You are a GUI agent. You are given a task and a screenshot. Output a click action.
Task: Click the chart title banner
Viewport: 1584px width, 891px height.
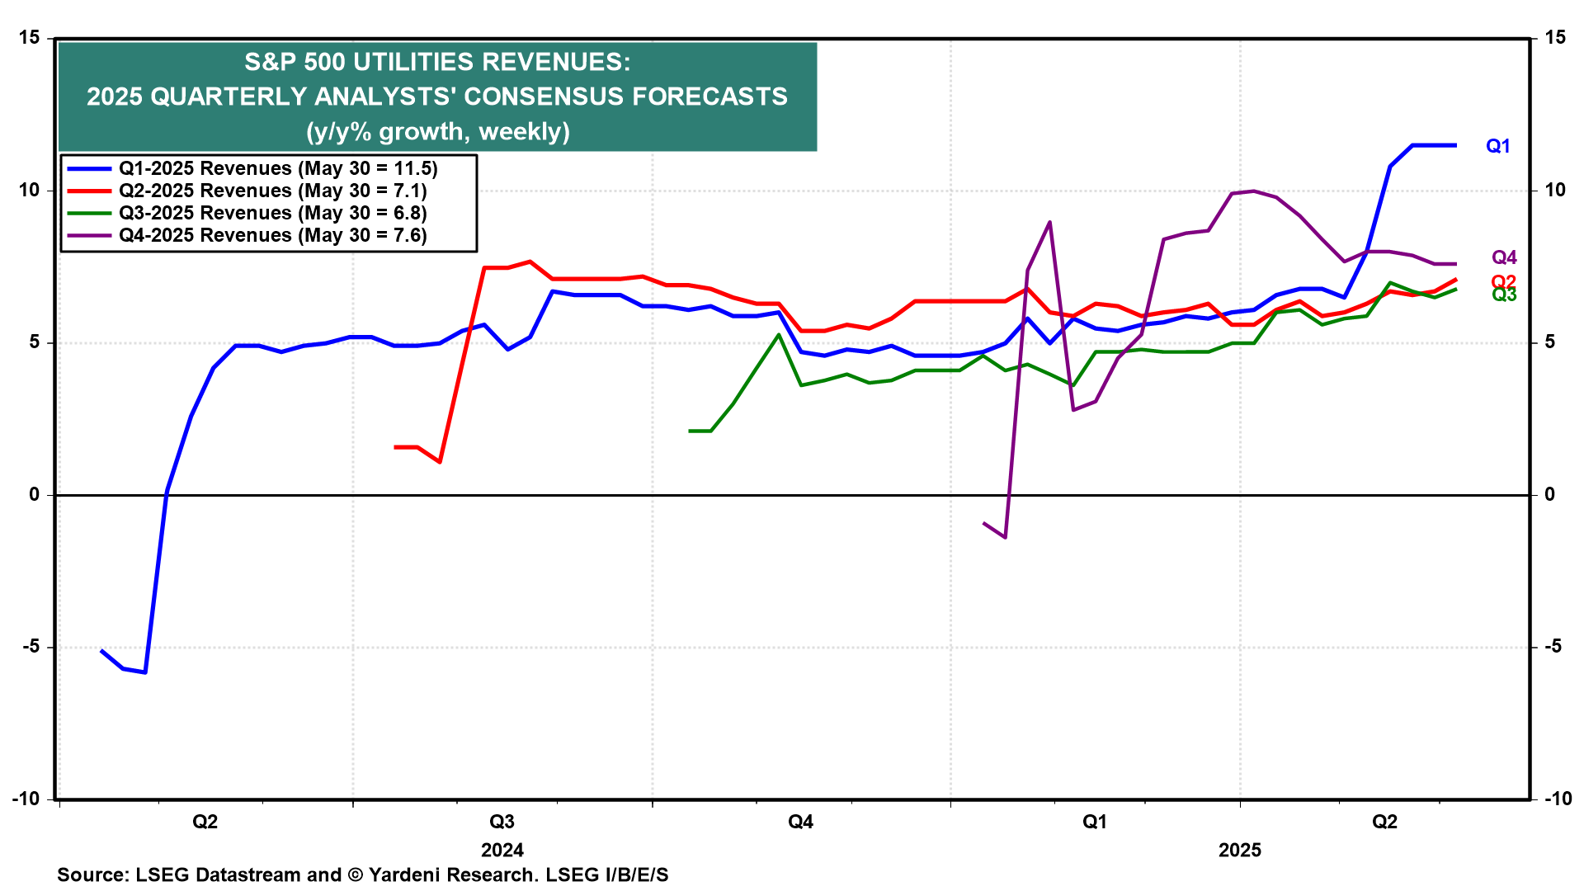(x=437, y=97)
